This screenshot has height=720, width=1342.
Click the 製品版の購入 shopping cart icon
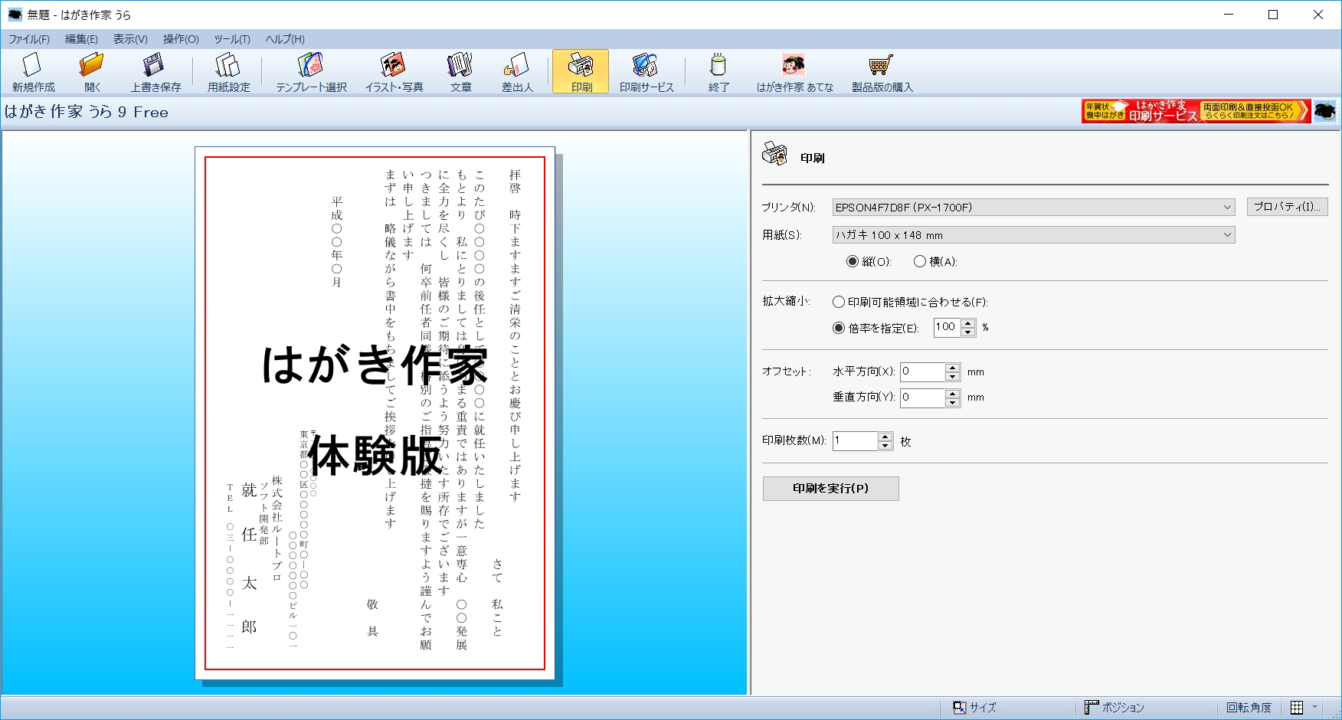(882, 65)
